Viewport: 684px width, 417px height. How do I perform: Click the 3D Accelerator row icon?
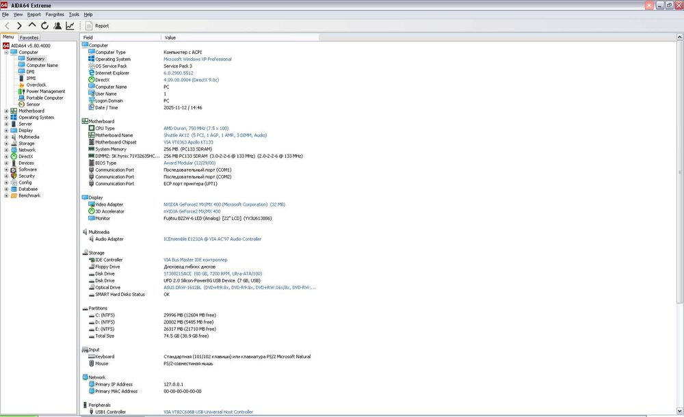click(x=92, y=211)
